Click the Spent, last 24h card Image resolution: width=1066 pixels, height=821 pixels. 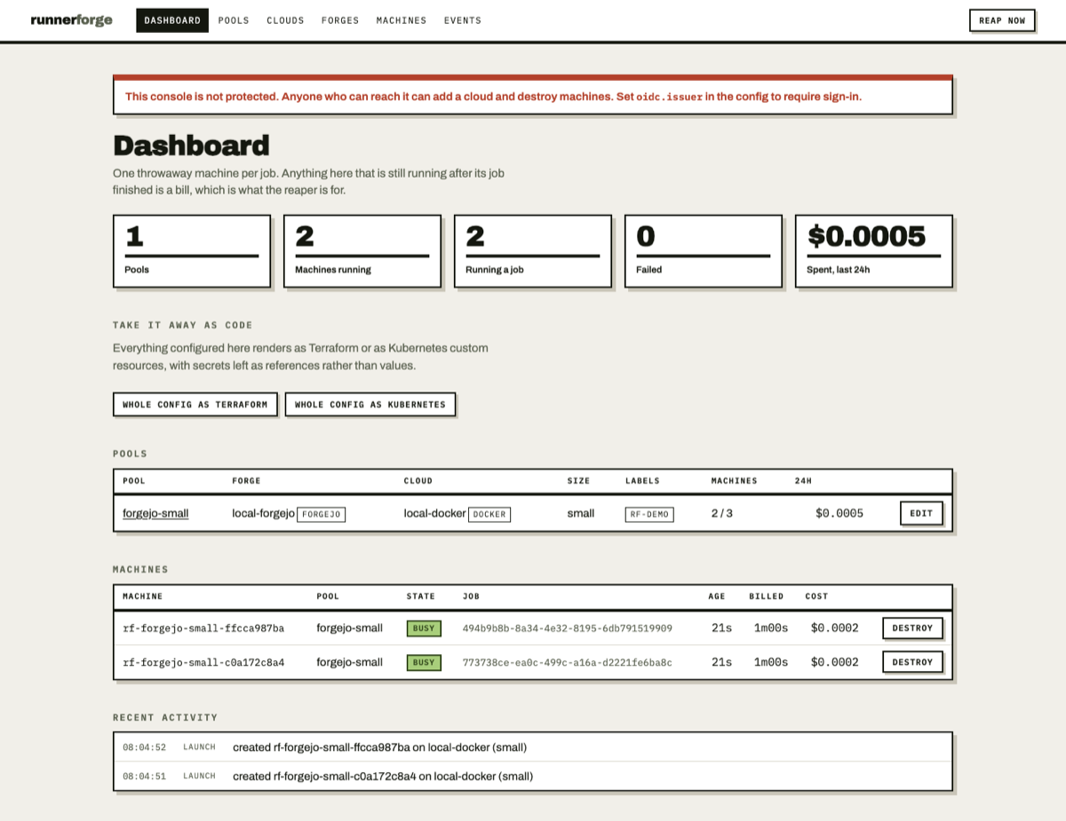pyautogui.click(x=874, y=251)
